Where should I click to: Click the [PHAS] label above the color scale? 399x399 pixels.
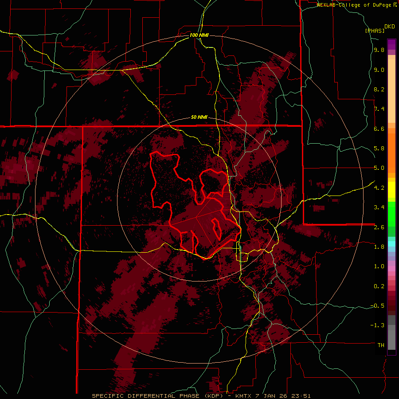click(375, 31)
